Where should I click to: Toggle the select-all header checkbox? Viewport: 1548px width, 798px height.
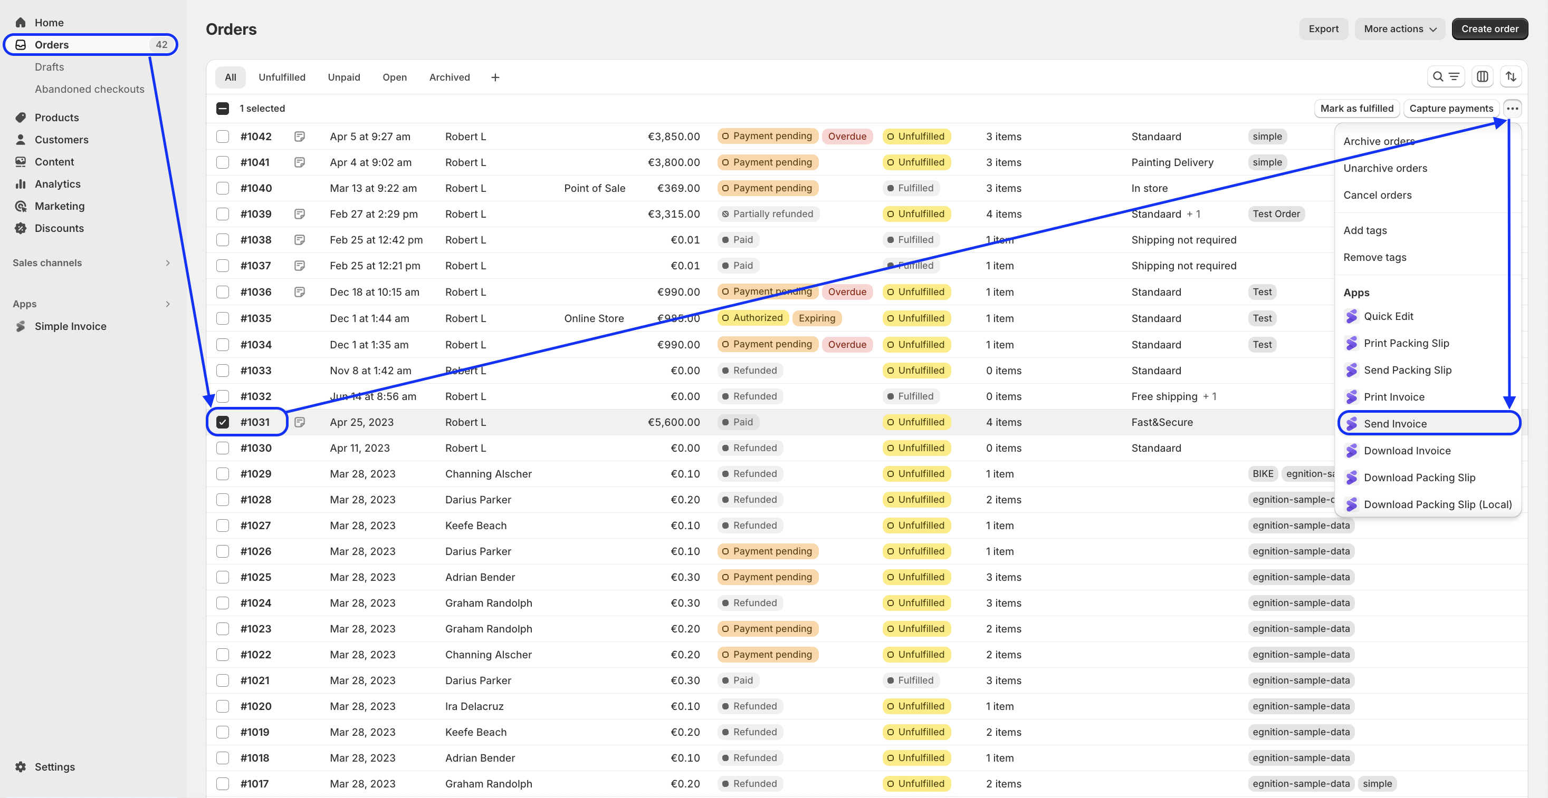[222, 109]
